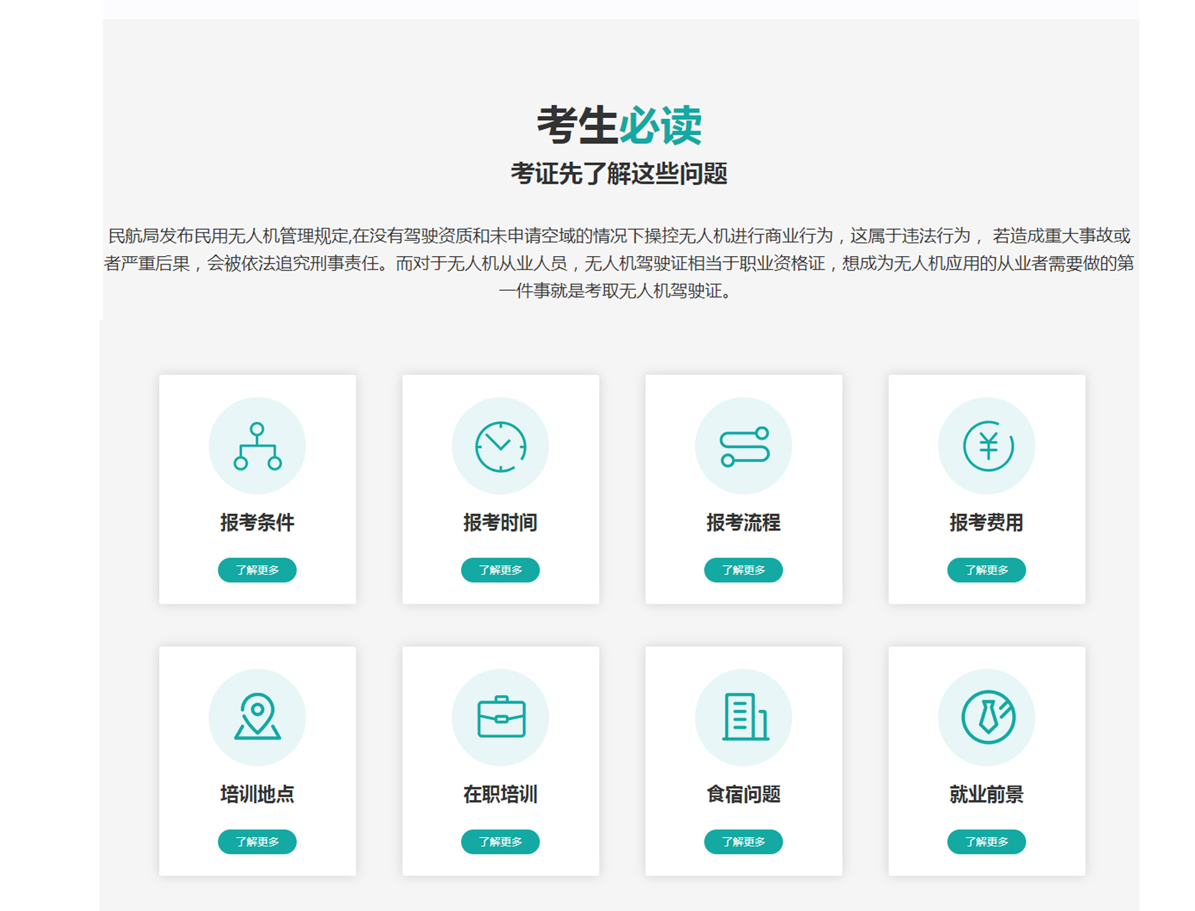Screen dimensions: 1195x911
Task: Tap 了解更多 in 食宿问题 card
Action: pos(743,841)
